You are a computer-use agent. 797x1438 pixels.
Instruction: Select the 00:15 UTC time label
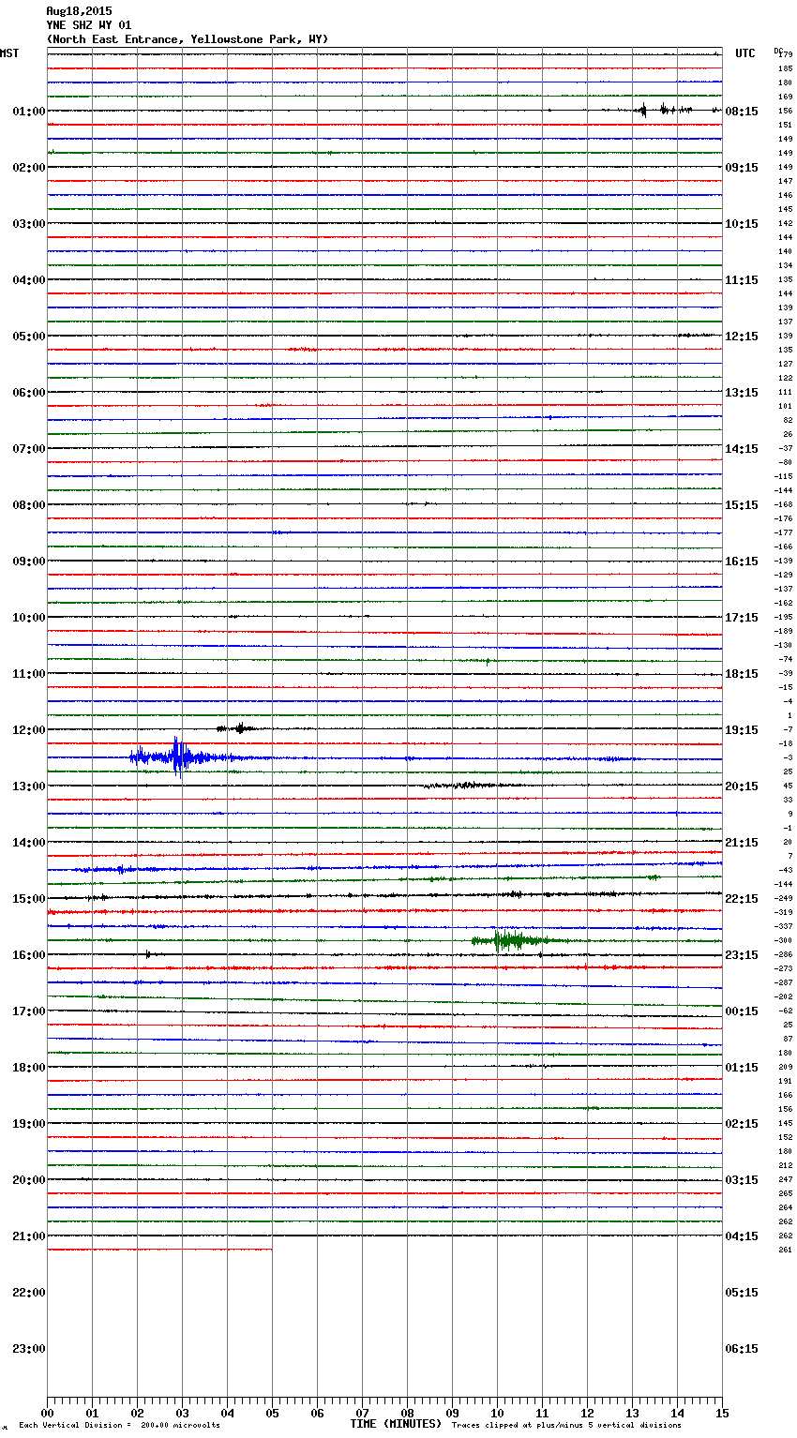pos(742,1011)
